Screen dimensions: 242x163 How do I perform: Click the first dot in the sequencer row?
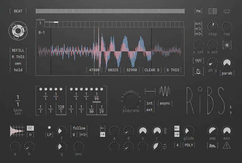[41, 89]
